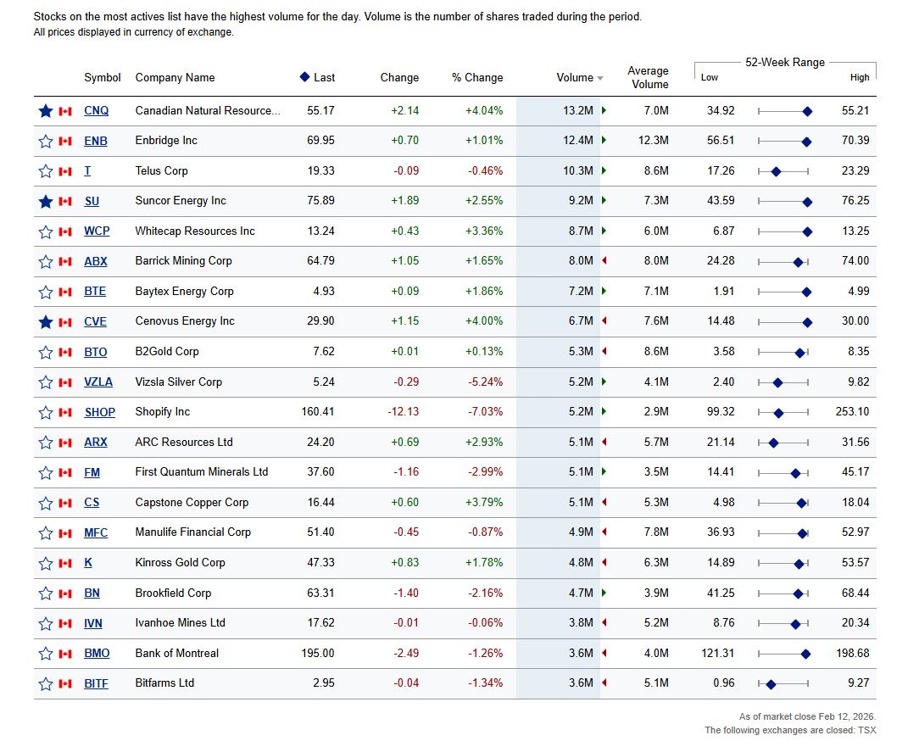
Task: Click the 'As of market close Feb 12, 2026' note
Action: coord(807,716)
